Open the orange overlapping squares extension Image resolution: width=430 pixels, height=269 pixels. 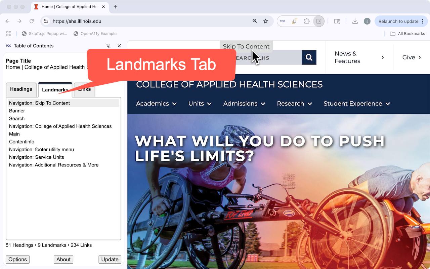pos(295,21)
